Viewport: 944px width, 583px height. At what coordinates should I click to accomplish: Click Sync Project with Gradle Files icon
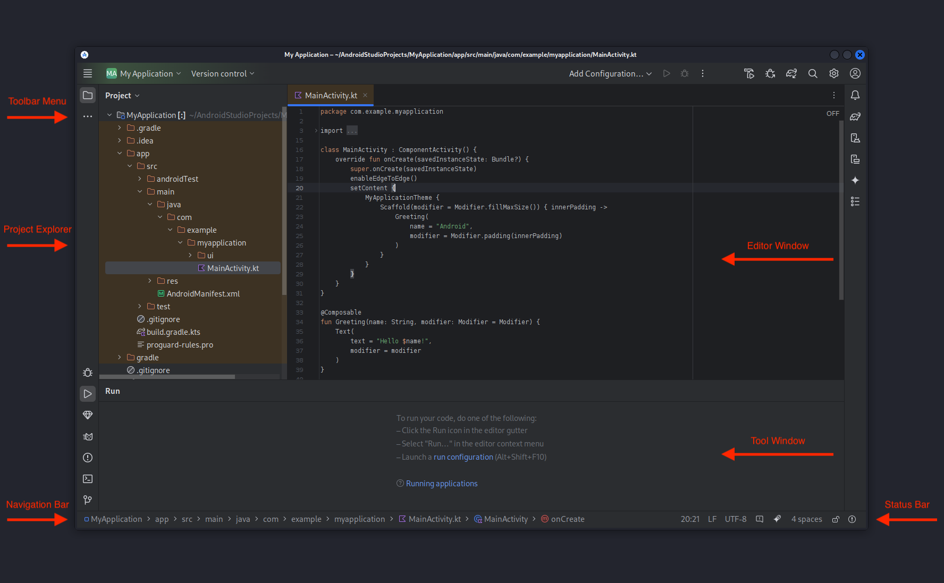(x=791, y=73)
